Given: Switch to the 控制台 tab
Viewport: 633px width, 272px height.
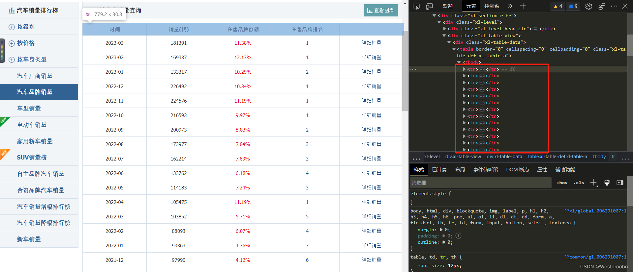Looking at the screenshot, I should click(x=492, y=6).
